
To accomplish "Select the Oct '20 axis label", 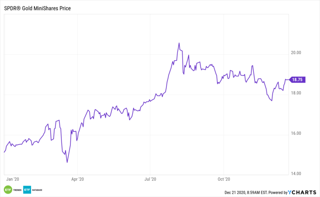I will [224, 180].
